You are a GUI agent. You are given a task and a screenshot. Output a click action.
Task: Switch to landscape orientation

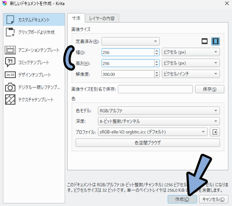(x=205, y=41)
